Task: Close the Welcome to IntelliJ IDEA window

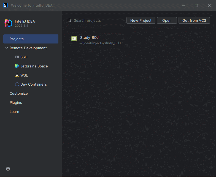Action: pos(209,6)
